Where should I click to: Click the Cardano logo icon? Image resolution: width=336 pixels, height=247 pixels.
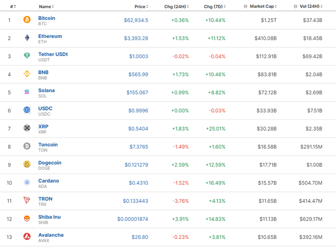[27, 182]
